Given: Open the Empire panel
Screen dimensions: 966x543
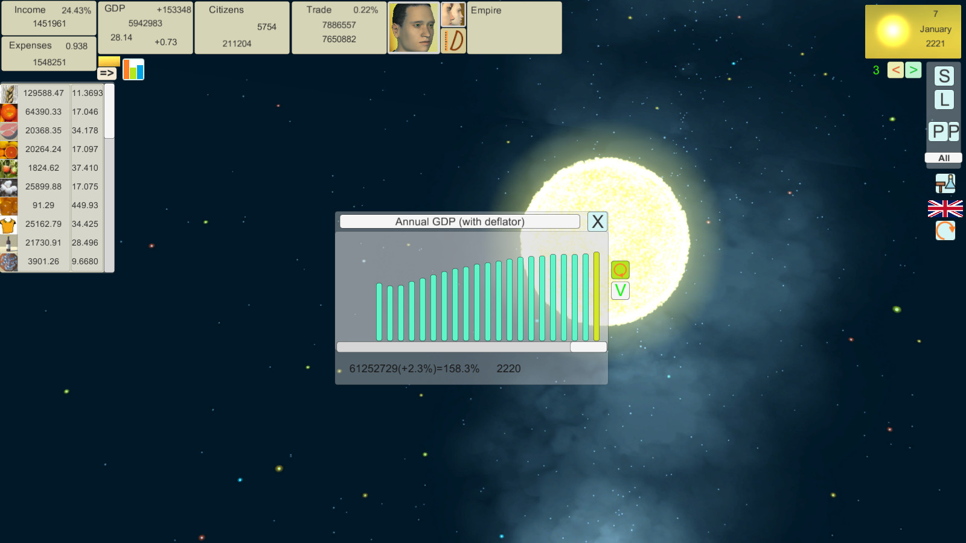Looking at the screenshot, I should pyautogui.click(x=514, y=28).
